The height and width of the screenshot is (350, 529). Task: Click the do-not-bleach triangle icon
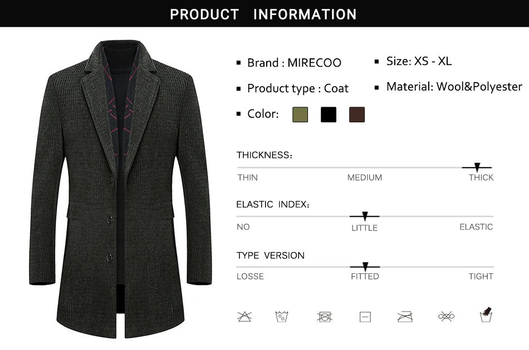(x=244, y=317)
